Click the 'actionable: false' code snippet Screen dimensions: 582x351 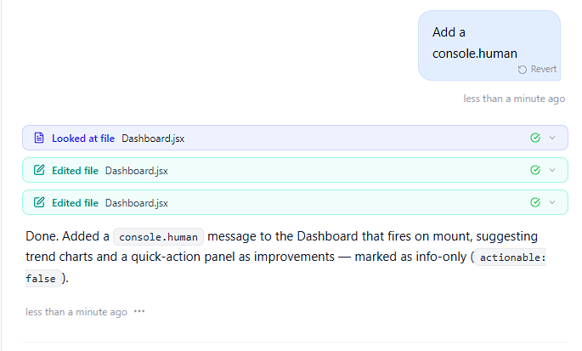(510, 258)
